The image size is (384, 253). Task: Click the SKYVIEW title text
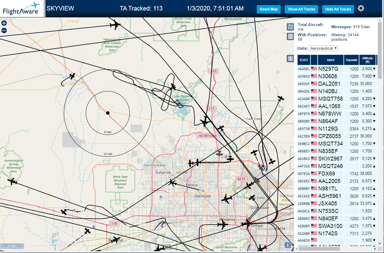click(x=60, y=8)
